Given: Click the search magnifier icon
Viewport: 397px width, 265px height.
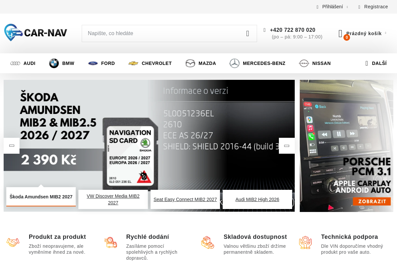Looking at the screenshot, I should tap(247, 33).
